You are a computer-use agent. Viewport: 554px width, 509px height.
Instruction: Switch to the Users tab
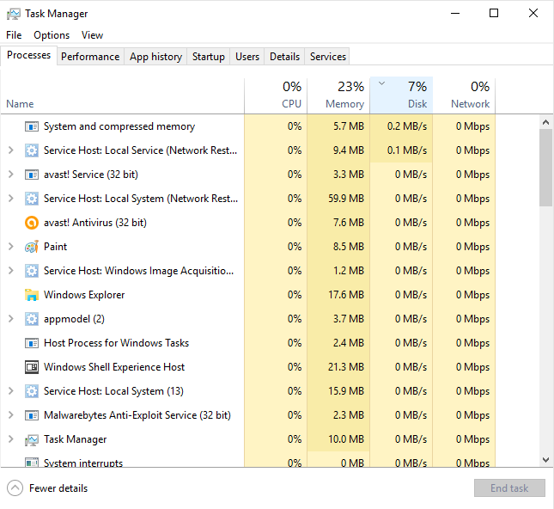(247, 57)
